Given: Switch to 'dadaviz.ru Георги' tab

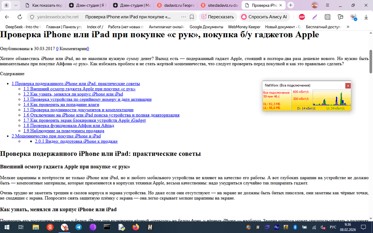Looking at the screenshot, I should (x=176, y=5).
